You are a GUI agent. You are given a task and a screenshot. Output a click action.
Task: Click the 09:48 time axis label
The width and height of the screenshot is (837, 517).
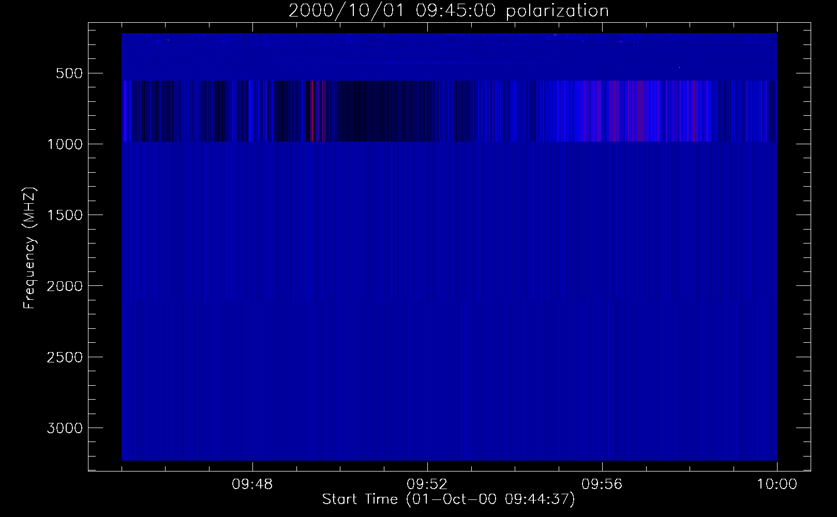(x=252, y=484)
